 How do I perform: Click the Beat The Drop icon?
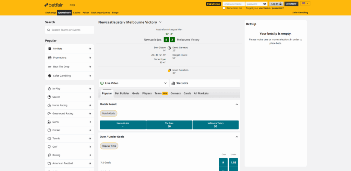[x=49, y=67]
